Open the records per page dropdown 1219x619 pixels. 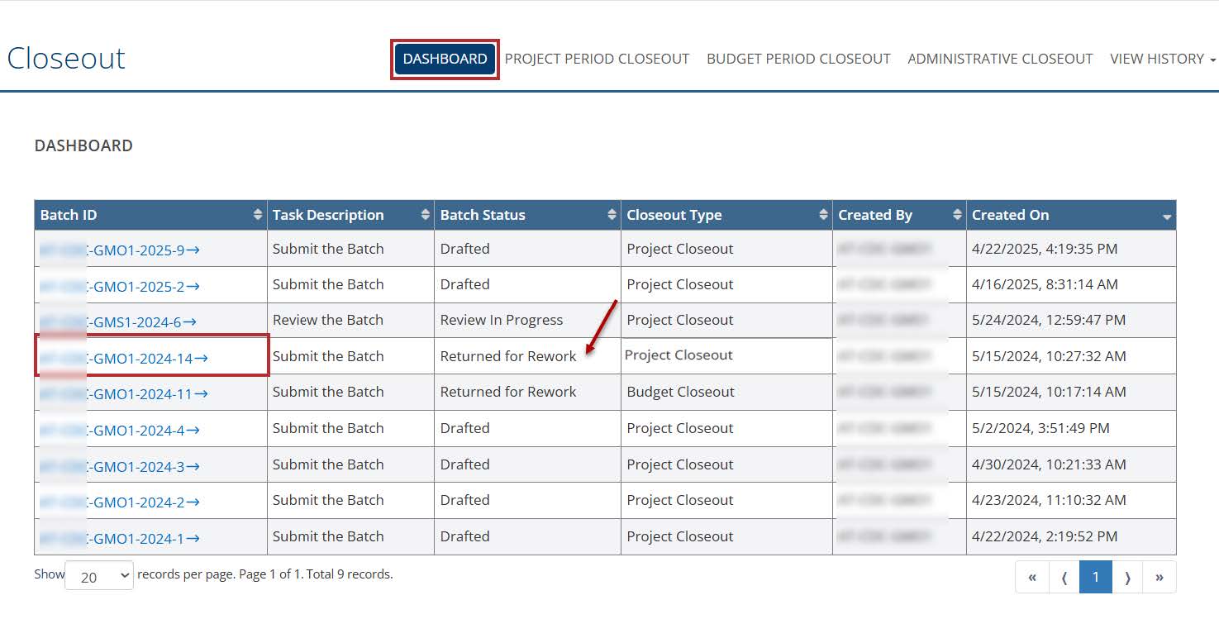click(x=99, y=576)
